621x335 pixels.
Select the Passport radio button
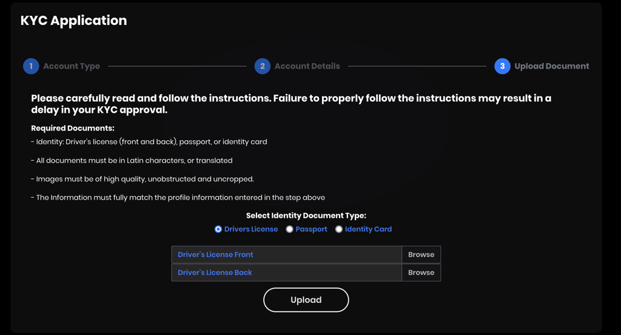[x=289, y=229]
